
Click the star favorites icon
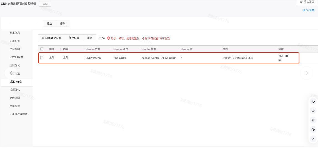(x=313, y=111)
